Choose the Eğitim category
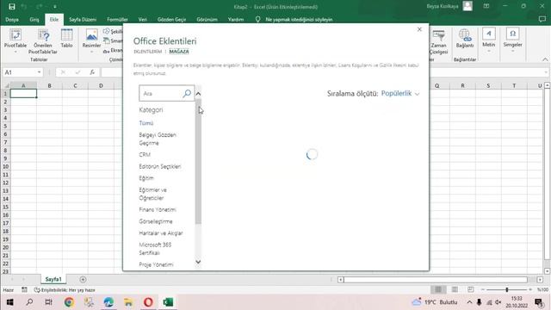The width and height of the screenshot is (551, 310). (x=146, y=178)
